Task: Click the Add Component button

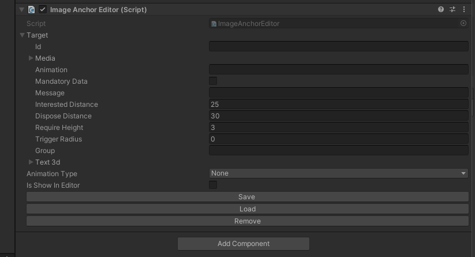Action: coord(243,244)
